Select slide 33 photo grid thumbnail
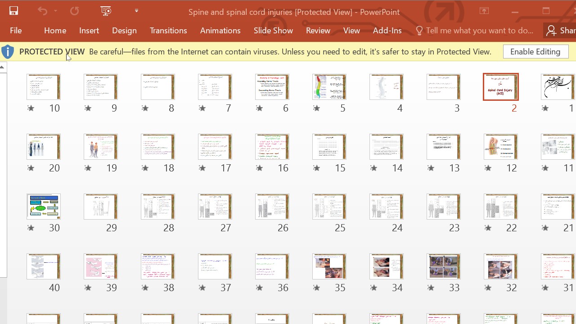576x324 pixels. click(444, 266)
